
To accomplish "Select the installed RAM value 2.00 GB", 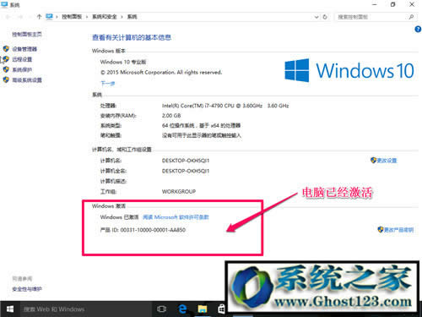I will coord(171,116).
